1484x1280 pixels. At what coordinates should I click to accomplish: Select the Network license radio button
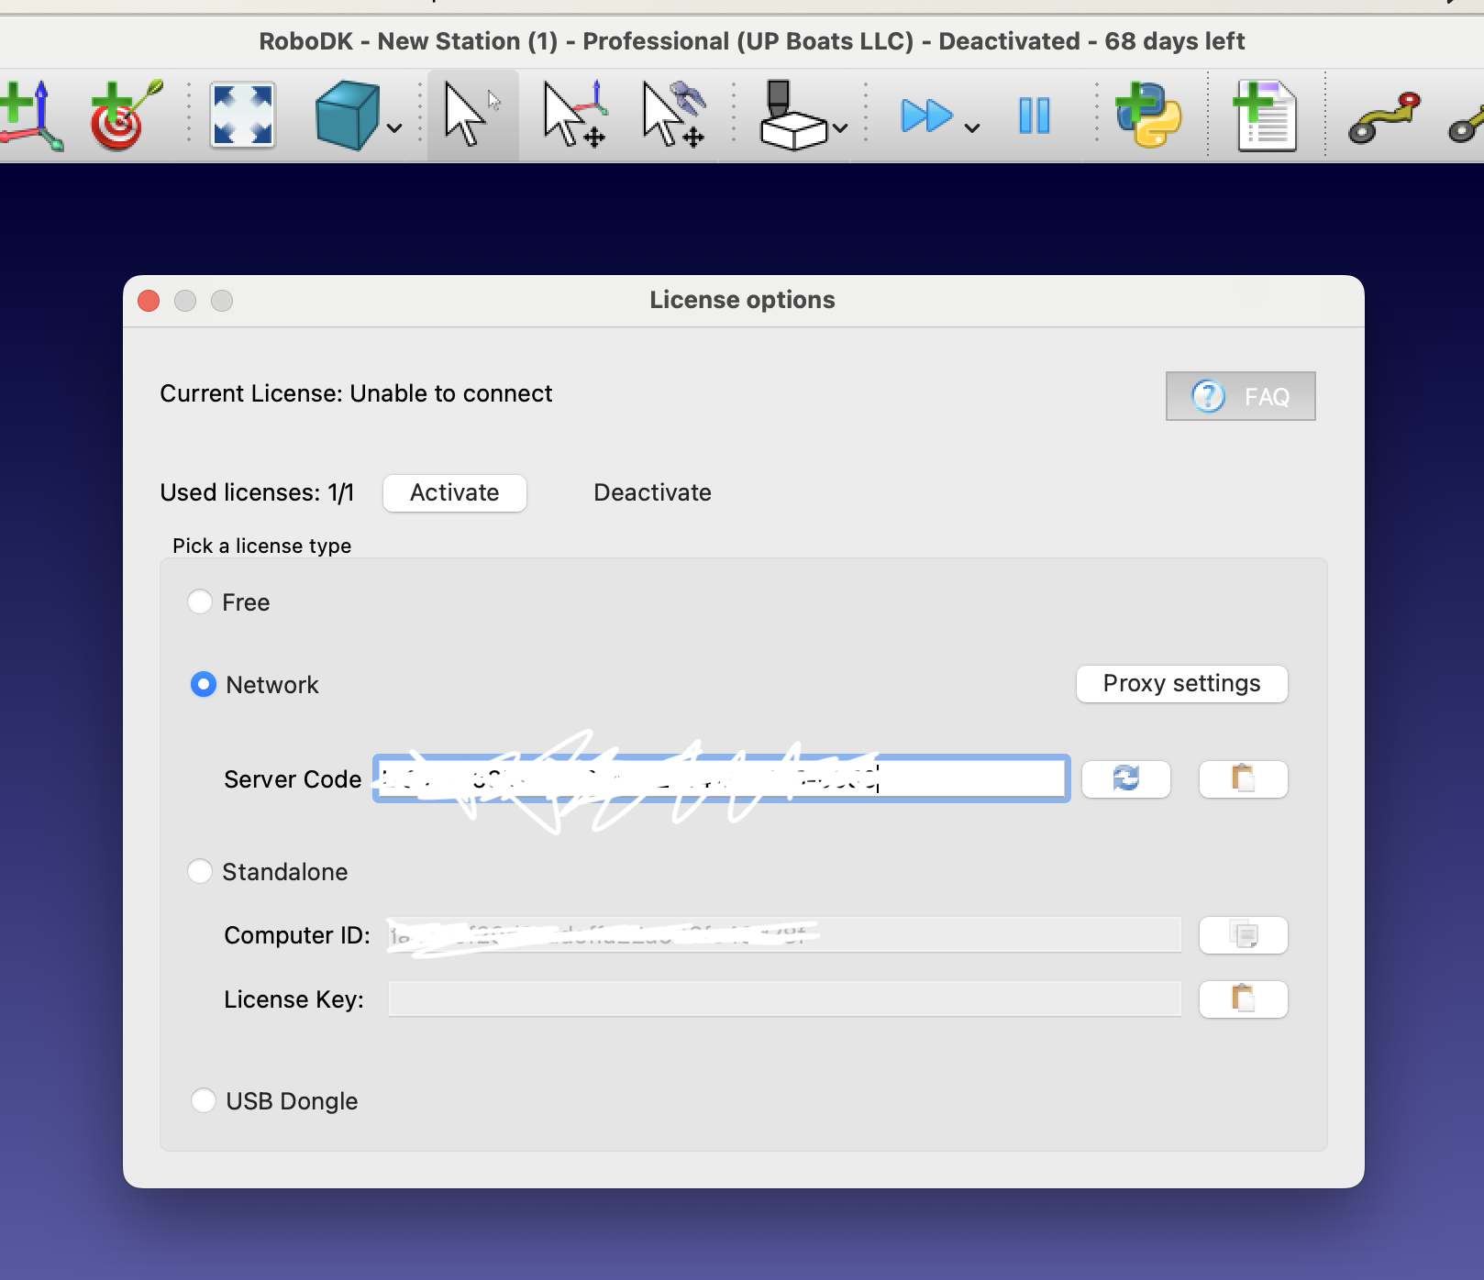click(x=203, y=685)
